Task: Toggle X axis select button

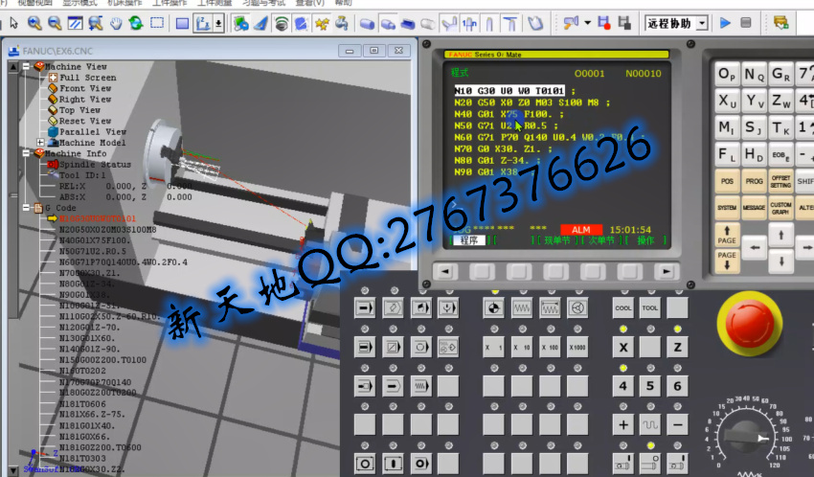Action: coord(623,348)
